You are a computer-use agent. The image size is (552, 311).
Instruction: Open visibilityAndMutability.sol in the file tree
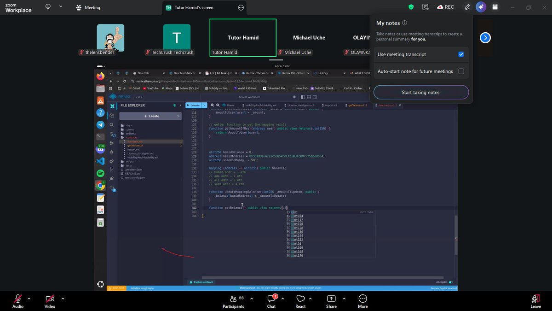point(142,157)
